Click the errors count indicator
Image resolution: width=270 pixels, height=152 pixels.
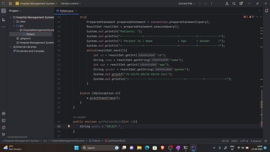(x=246, y=17)
